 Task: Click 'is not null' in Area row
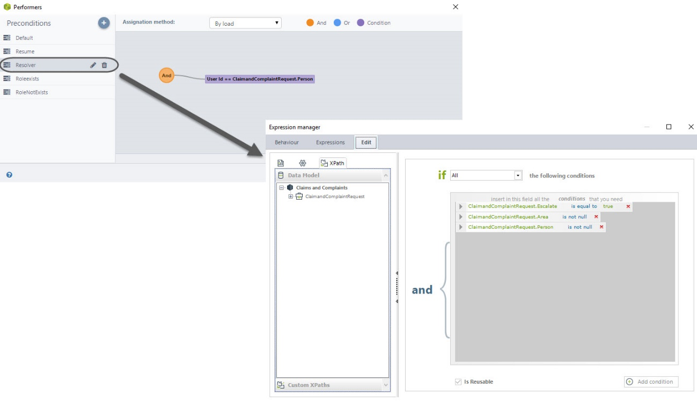(575, 217)
